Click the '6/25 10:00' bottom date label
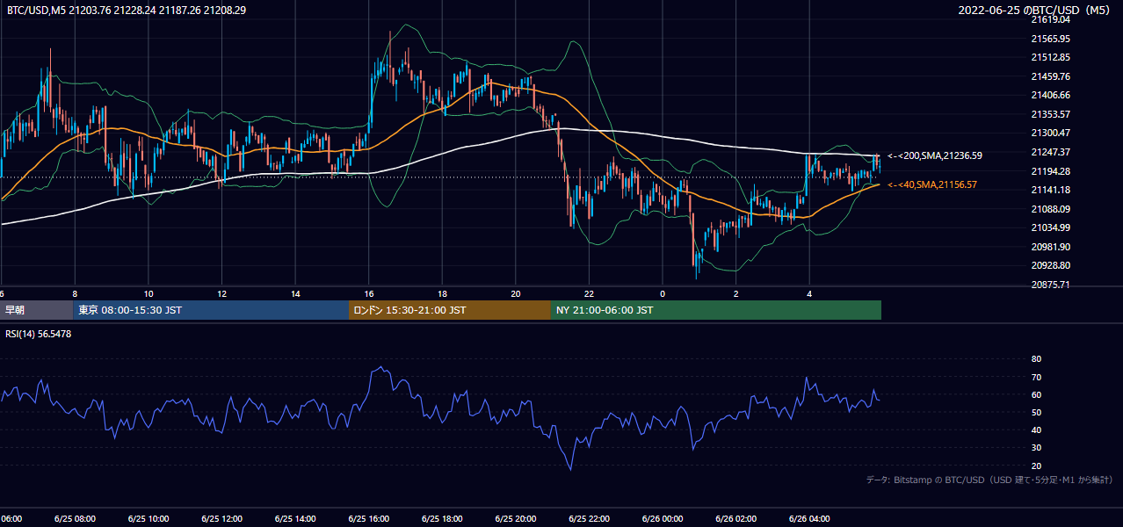Image resolution: width=1123 pixels, height=527 pixels. (x=149, y=518)
